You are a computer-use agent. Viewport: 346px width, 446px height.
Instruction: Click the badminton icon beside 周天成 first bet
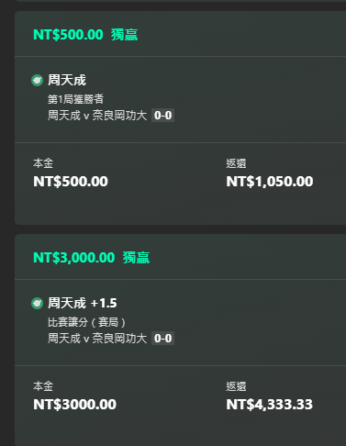[37, 81]
